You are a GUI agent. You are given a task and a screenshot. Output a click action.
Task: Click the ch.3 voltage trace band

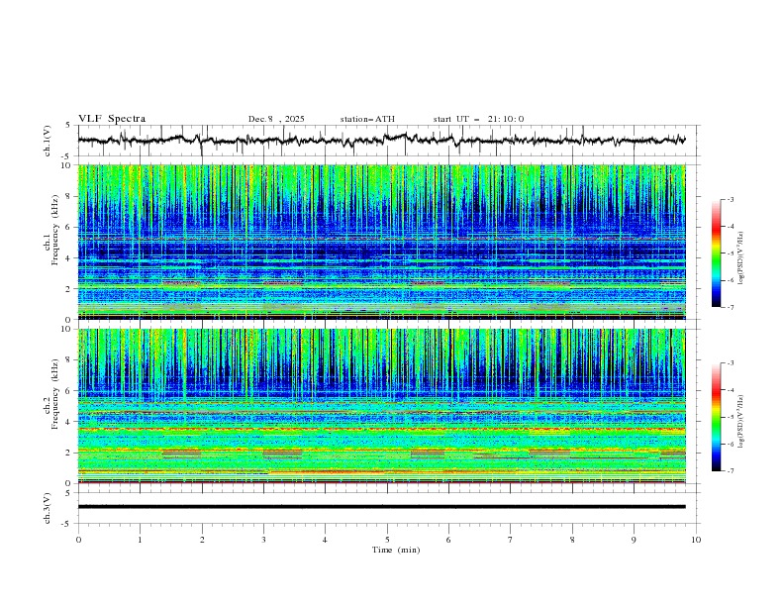[x=381, y=507]
